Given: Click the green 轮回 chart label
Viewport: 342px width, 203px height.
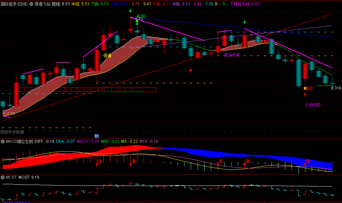Looking at the screenshot, I should tap(141, 16).
